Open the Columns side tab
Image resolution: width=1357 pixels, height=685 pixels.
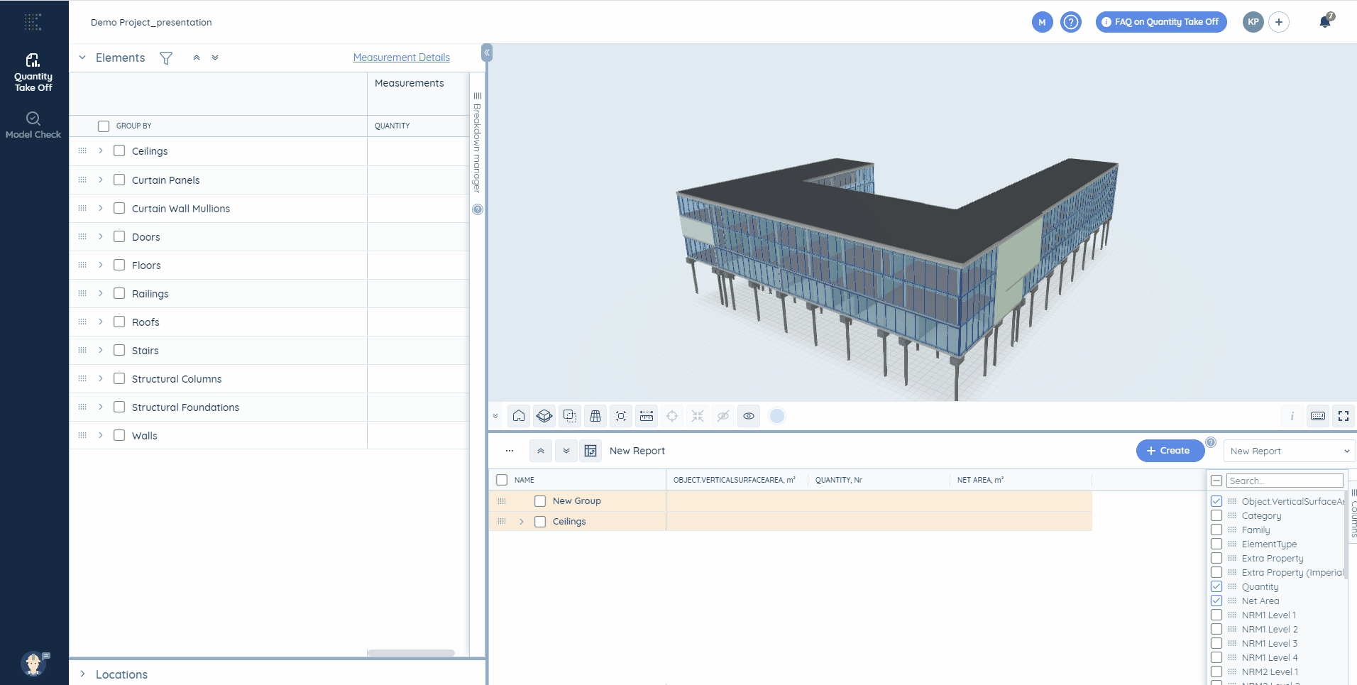point(1353,513)
